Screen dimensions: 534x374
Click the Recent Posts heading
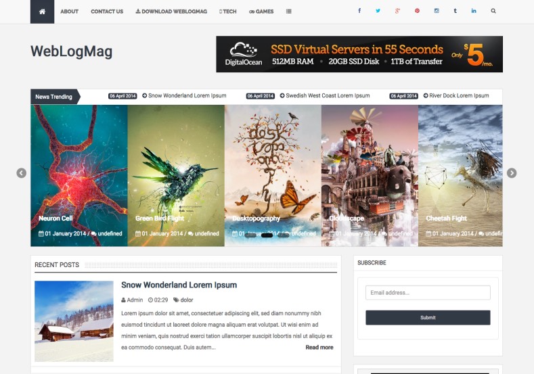[x=57, y=265]
